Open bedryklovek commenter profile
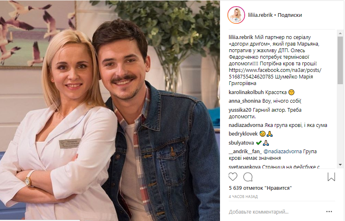This screenshot has height=221, width=345. coord(243,134)
